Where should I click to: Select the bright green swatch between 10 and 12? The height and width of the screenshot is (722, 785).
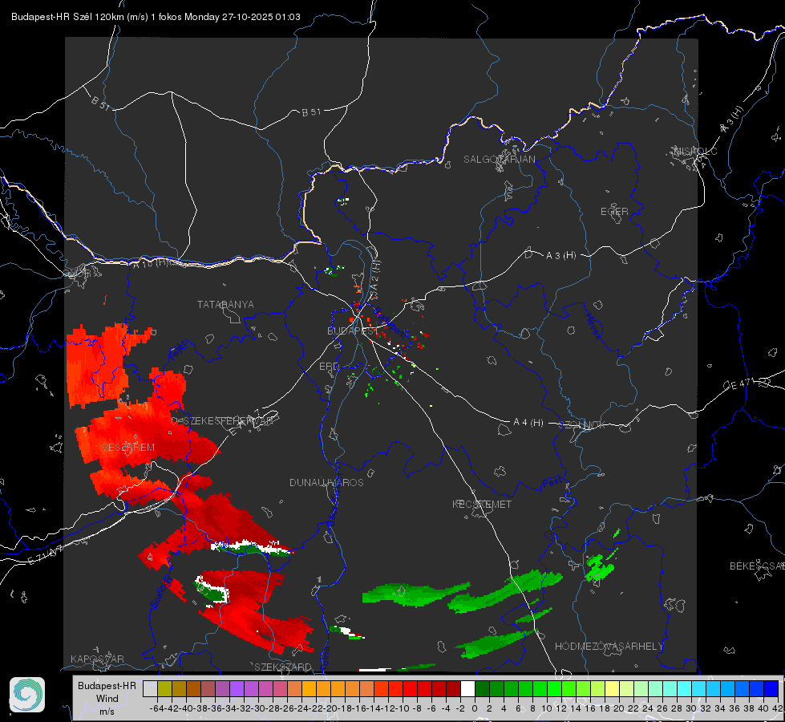point(554,688)
